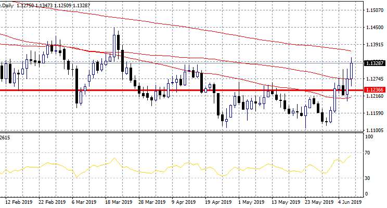
Task: Click the 1.11590 price axis label
Action: point(375,113)
